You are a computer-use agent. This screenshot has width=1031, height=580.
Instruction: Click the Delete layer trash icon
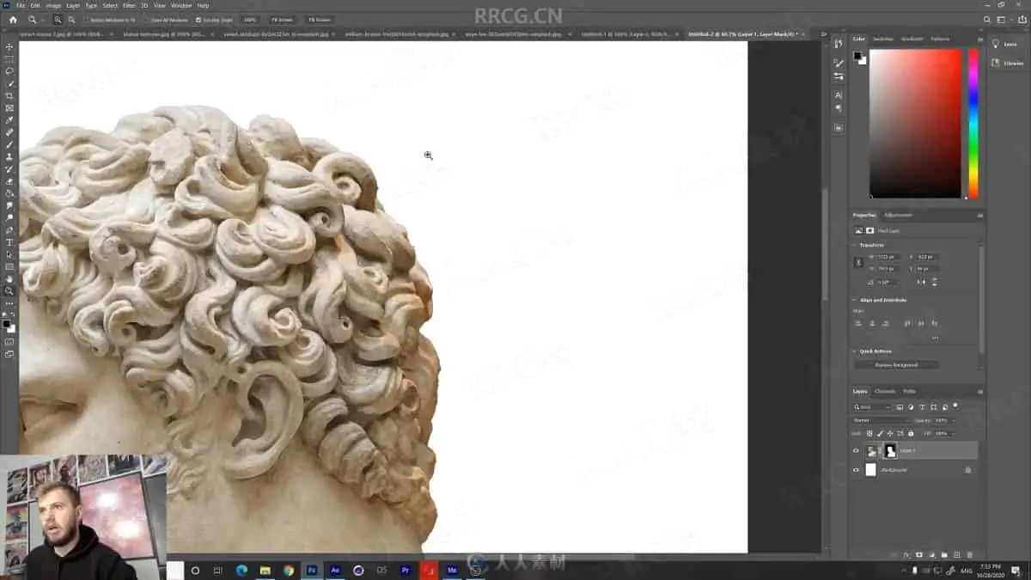pos(970,555)
